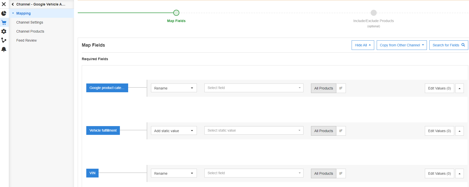Toggle IF condition for VIN row
The image size is (469, 187).
341,173
